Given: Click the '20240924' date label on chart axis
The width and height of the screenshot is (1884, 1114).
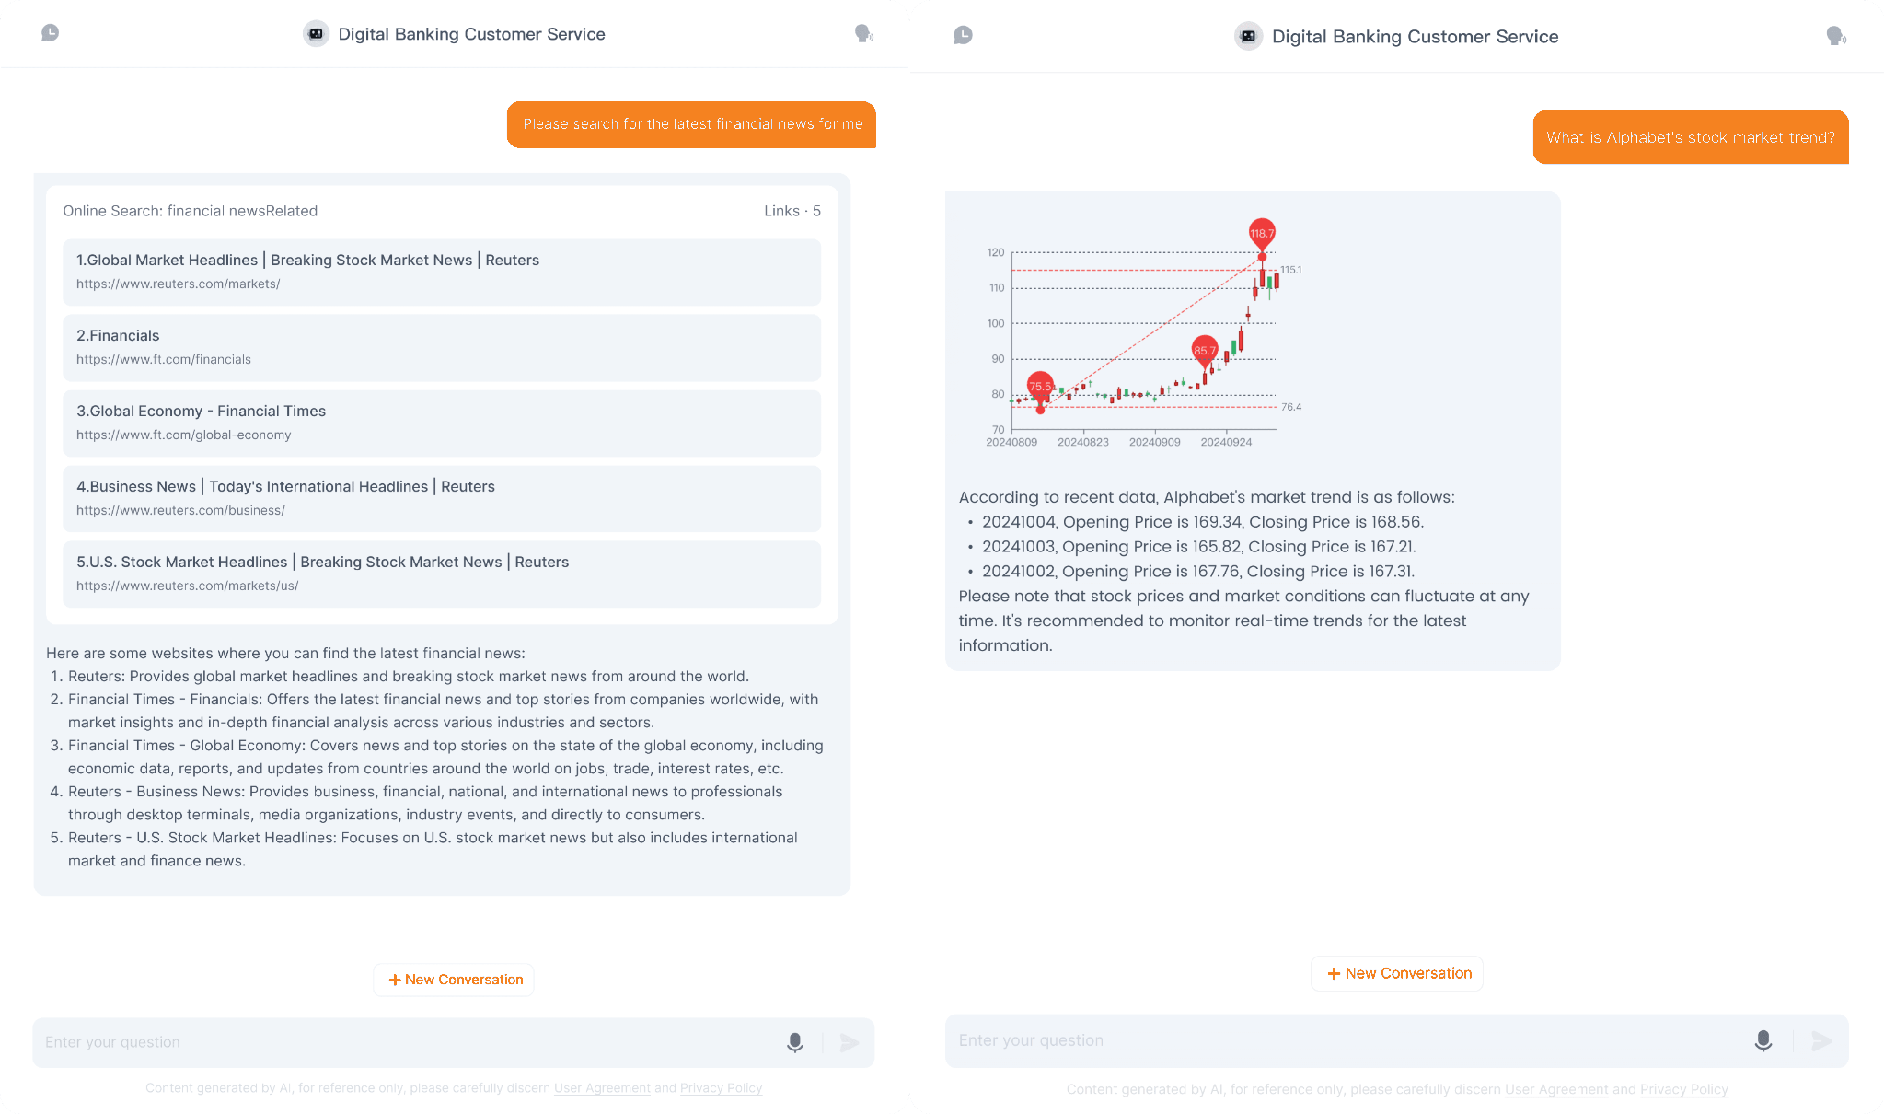Looking at the screenshot, I should coord(1226,442).
